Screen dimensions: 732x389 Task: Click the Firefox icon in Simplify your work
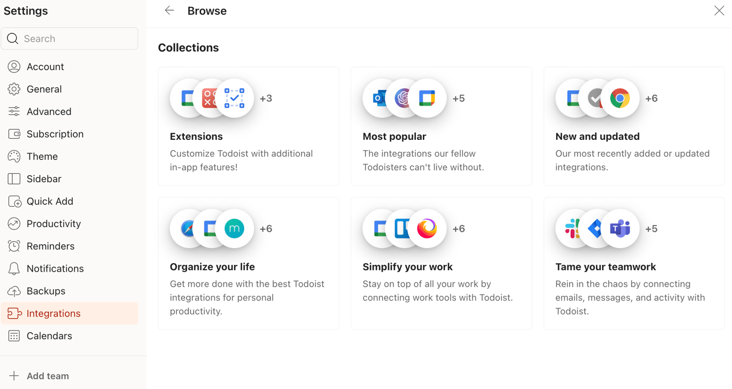click(x=427, y=229)
